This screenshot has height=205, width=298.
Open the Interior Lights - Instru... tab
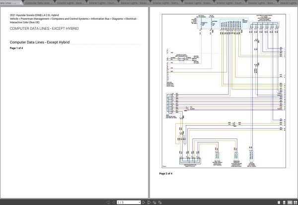click(166, 3)
